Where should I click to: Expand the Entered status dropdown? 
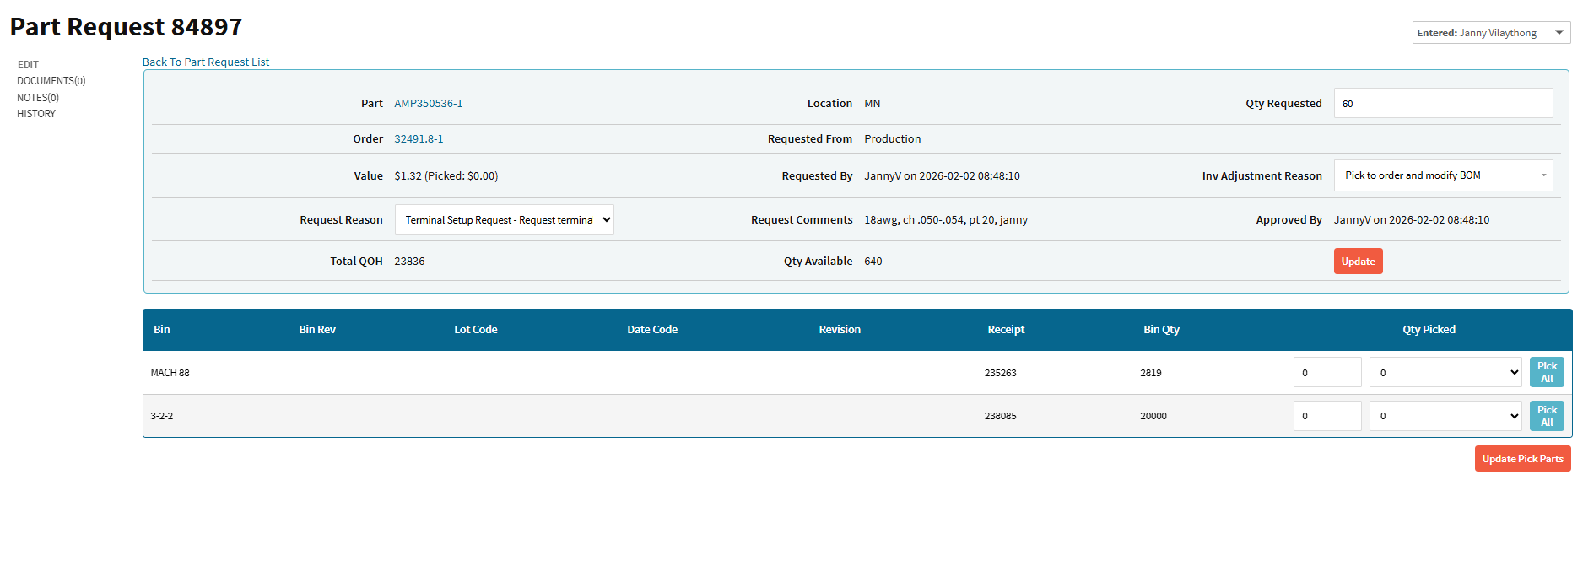coord(1490,33)
